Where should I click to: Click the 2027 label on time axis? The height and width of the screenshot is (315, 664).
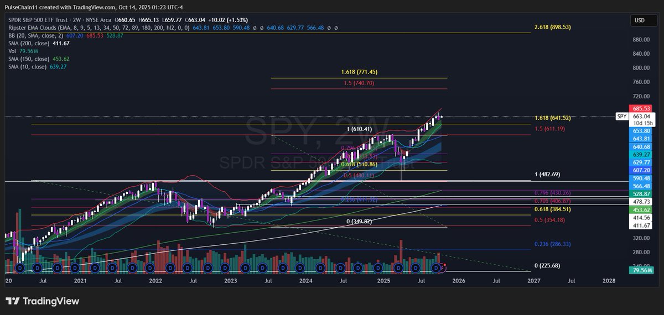pos(533,281)
